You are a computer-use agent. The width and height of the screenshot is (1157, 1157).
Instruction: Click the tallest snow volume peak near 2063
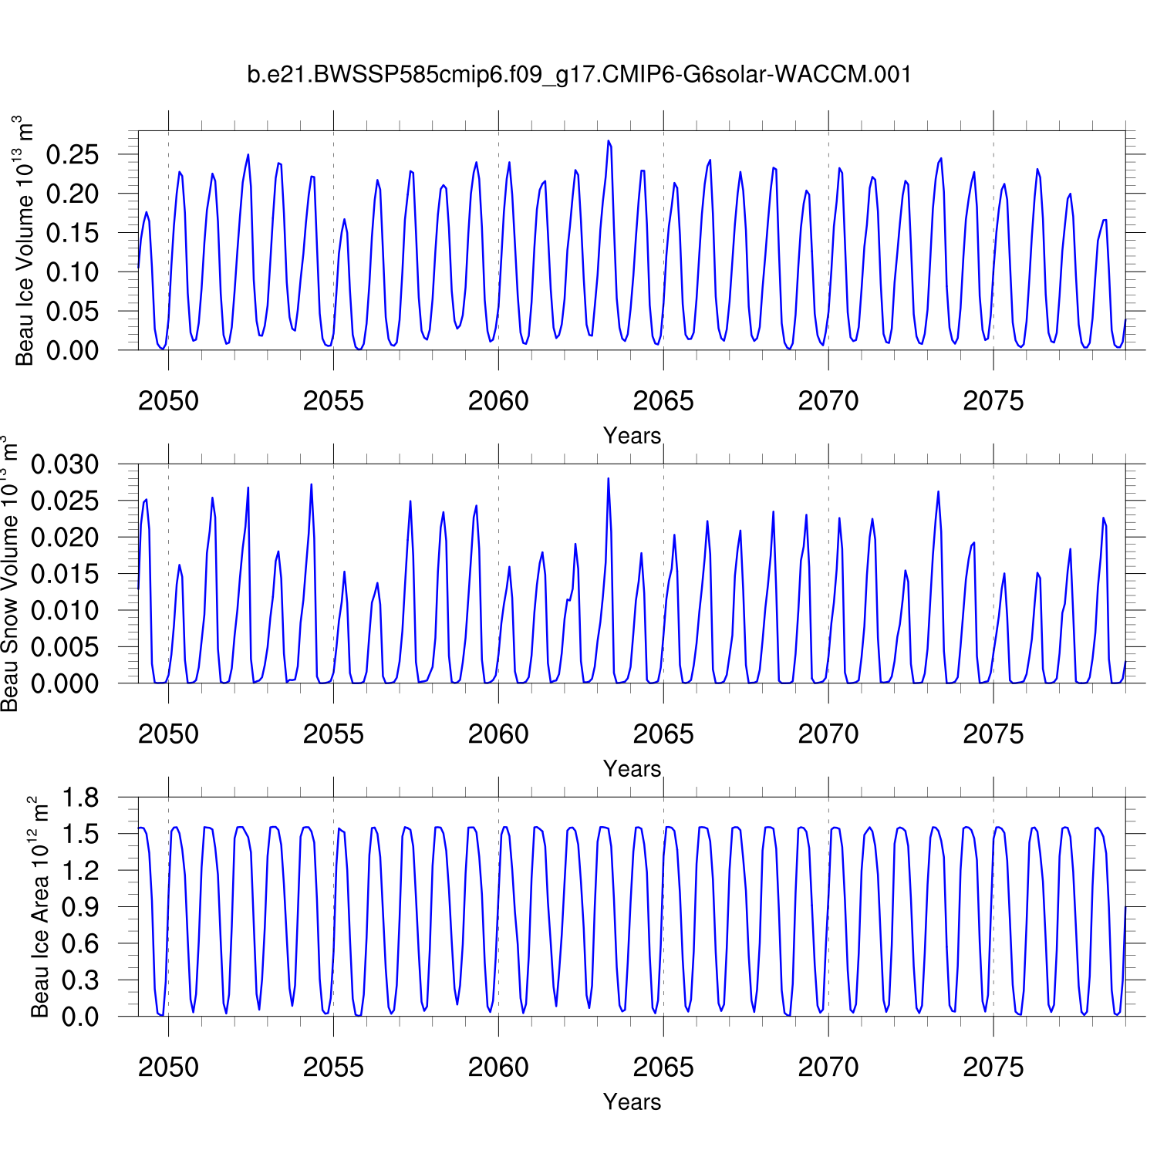[x=608, y=479]
